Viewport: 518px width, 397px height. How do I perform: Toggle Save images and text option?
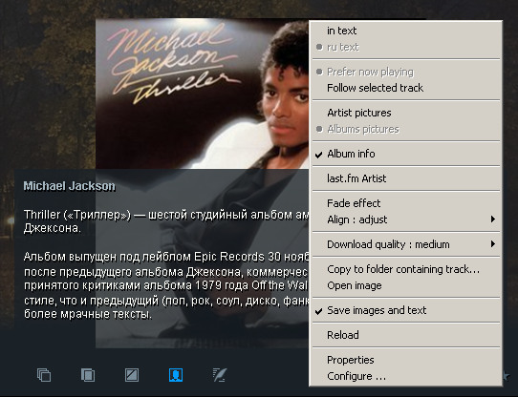click(406, 310)
